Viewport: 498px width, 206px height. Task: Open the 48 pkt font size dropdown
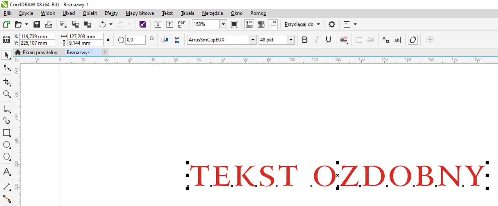pyautogui.click(x=291, y=40)
